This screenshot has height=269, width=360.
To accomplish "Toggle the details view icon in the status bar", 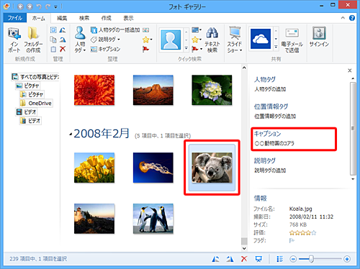I will 279,259.
